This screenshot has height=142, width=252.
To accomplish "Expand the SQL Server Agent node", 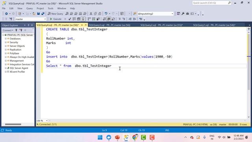I will [x=6, y=68].
